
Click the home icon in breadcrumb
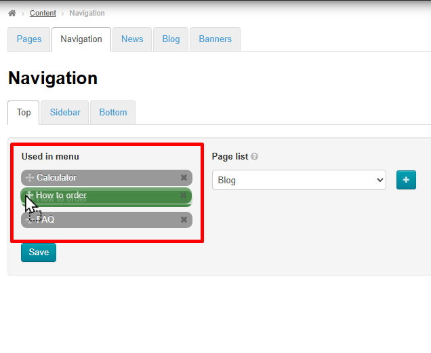[x=12, y=14]
